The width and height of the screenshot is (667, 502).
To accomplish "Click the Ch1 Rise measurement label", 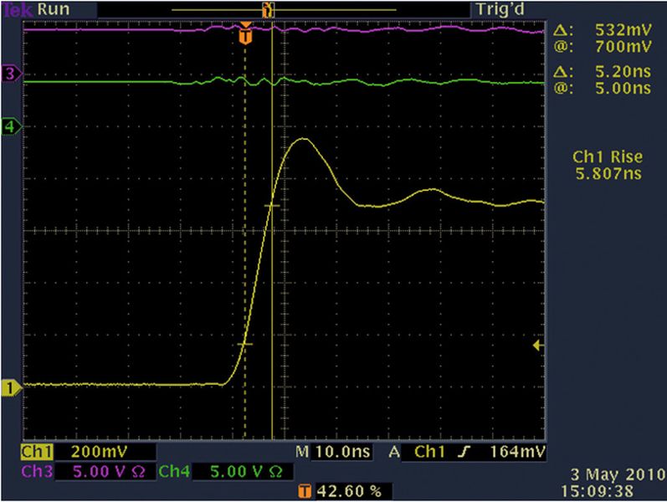I will coord(608,157).
